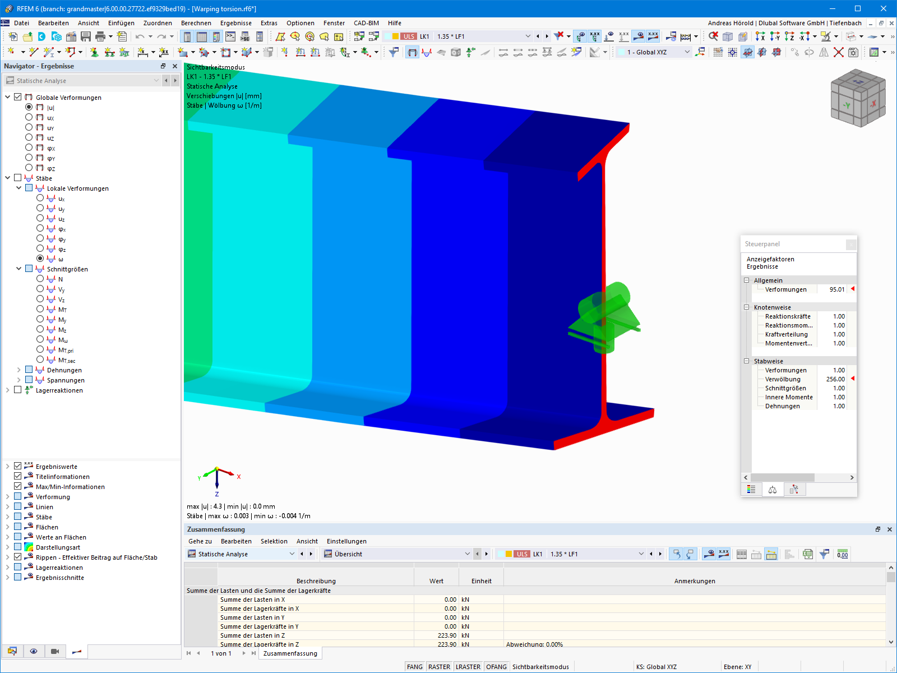897x673 pixels.
Task: Open the table filter icon
Action: pos(824,554)
